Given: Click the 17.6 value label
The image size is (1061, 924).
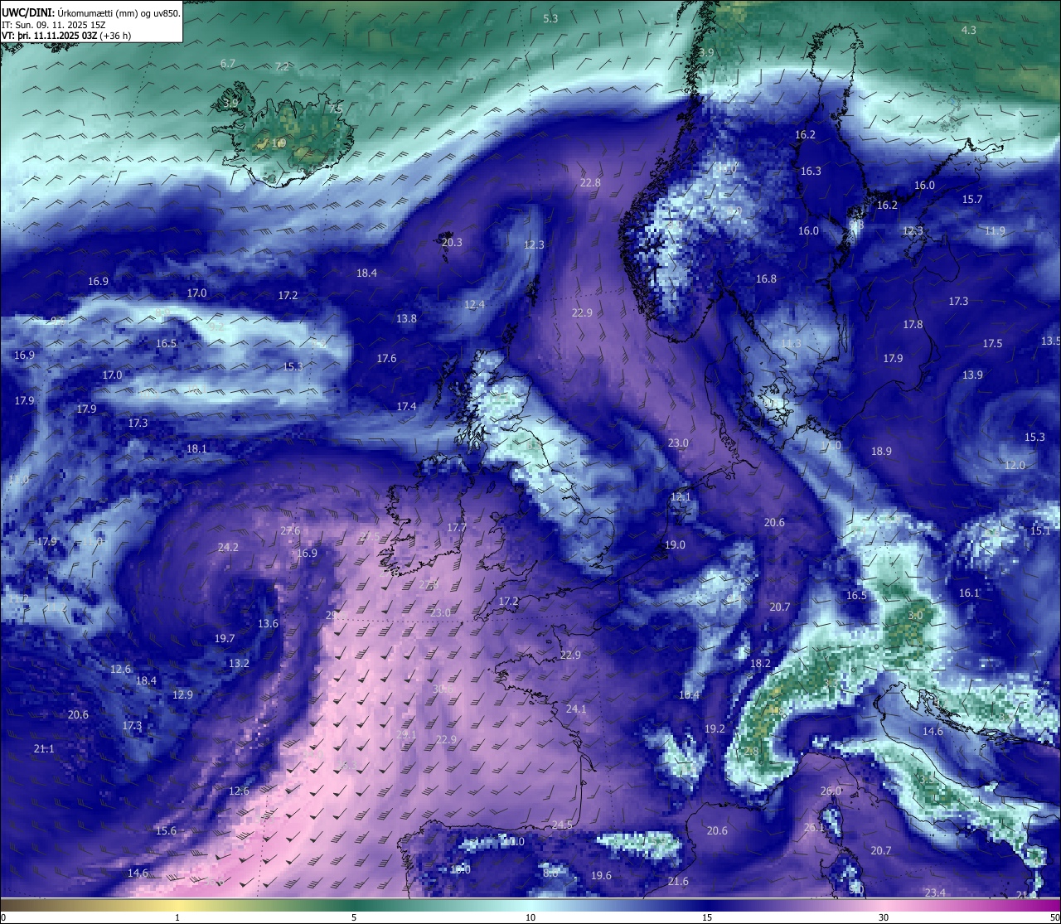Looking at the screenshot, I should 386,358.
